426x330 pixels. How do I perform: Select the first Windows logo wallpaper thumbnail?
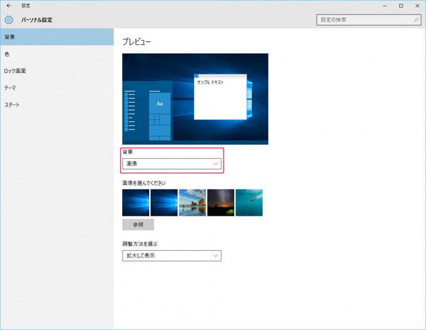pos(135,202)
